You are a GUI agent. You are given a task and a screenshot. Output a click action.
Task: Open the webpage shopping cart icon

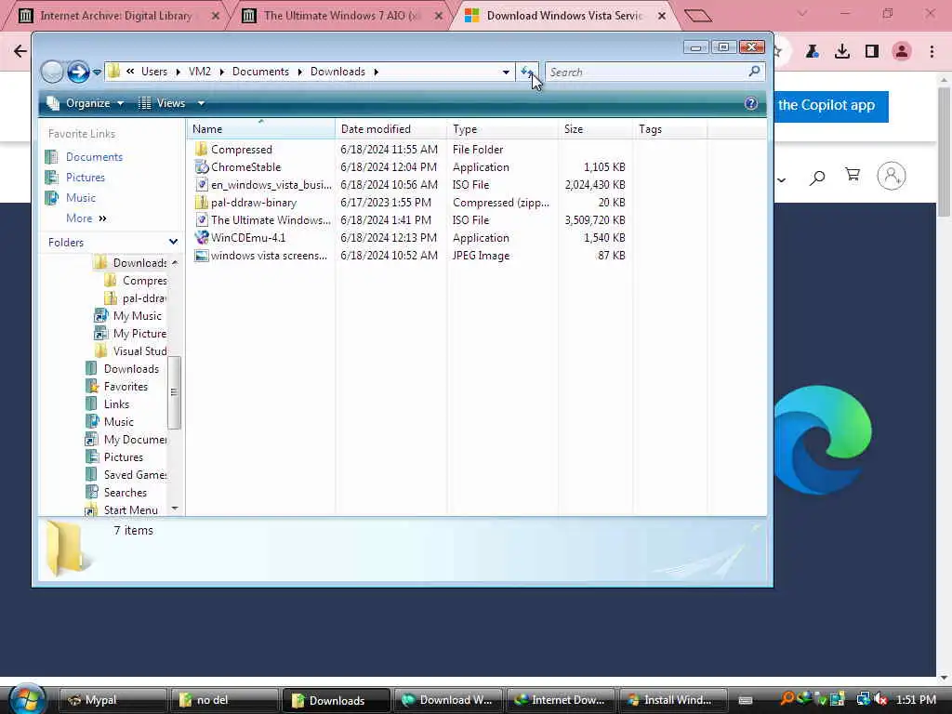pyautogui.click(x=853, y=176)
